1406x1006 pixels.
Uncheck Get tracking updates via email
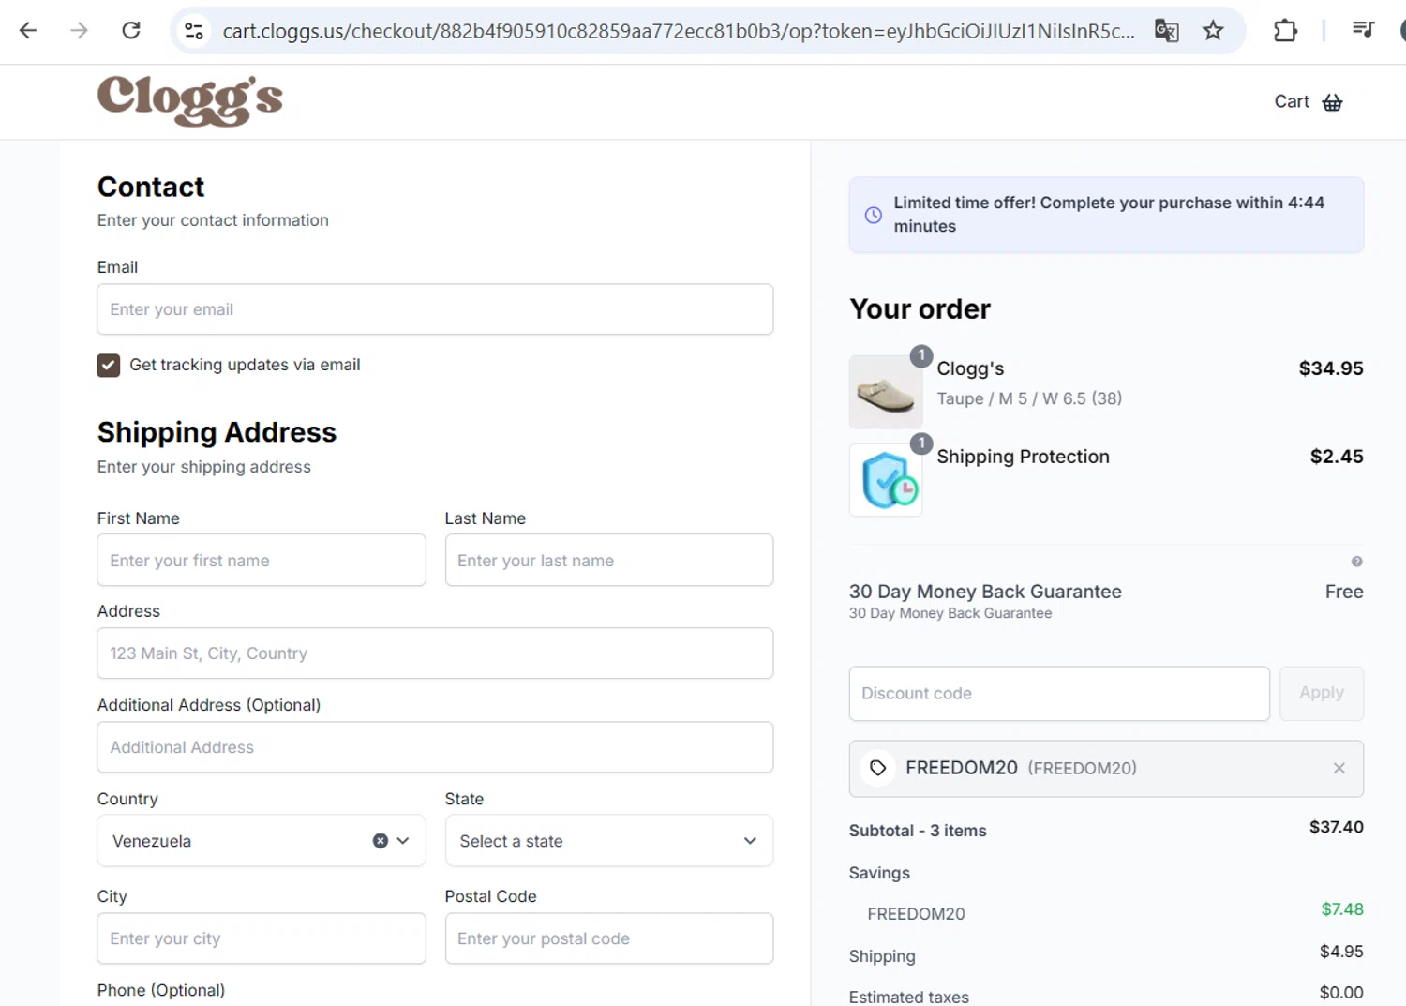pos(109,366)
